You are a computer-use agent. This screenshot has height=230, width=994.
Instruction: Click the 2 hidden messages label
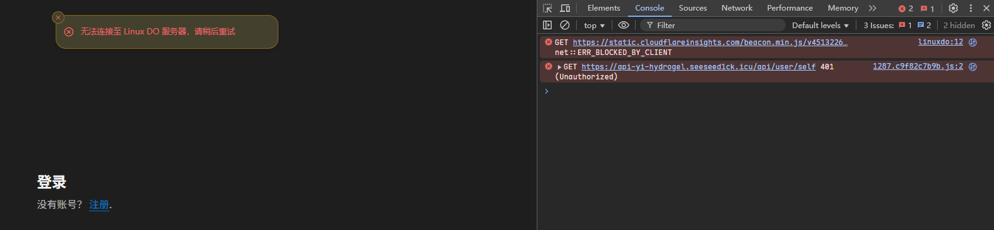coord(959,26)
